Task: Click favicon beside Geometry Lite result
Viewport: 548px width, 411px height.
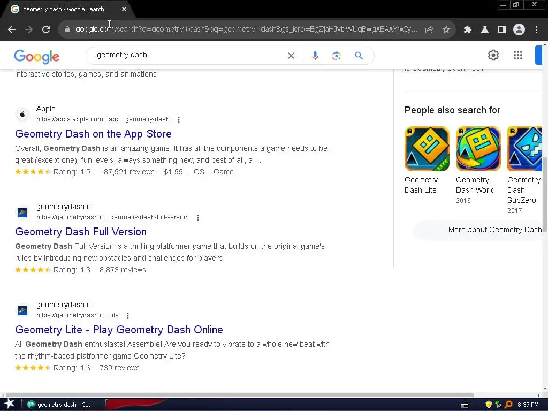Action: pos(22,310)
